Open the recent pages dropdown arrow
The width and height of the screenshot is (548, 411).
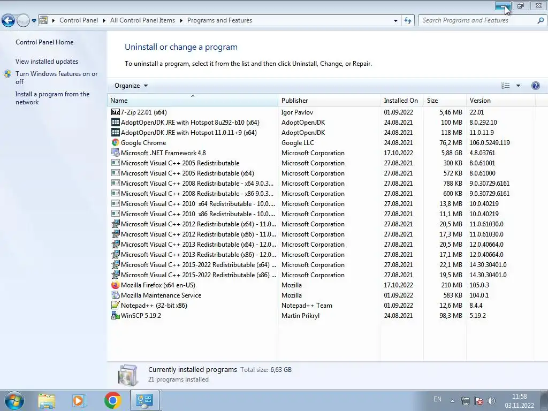pyautogui.click(x=34, y=21)
